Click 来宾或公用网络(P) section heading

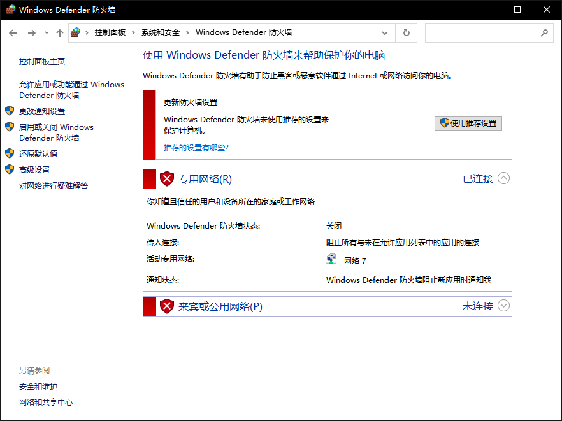click(220, 307)
